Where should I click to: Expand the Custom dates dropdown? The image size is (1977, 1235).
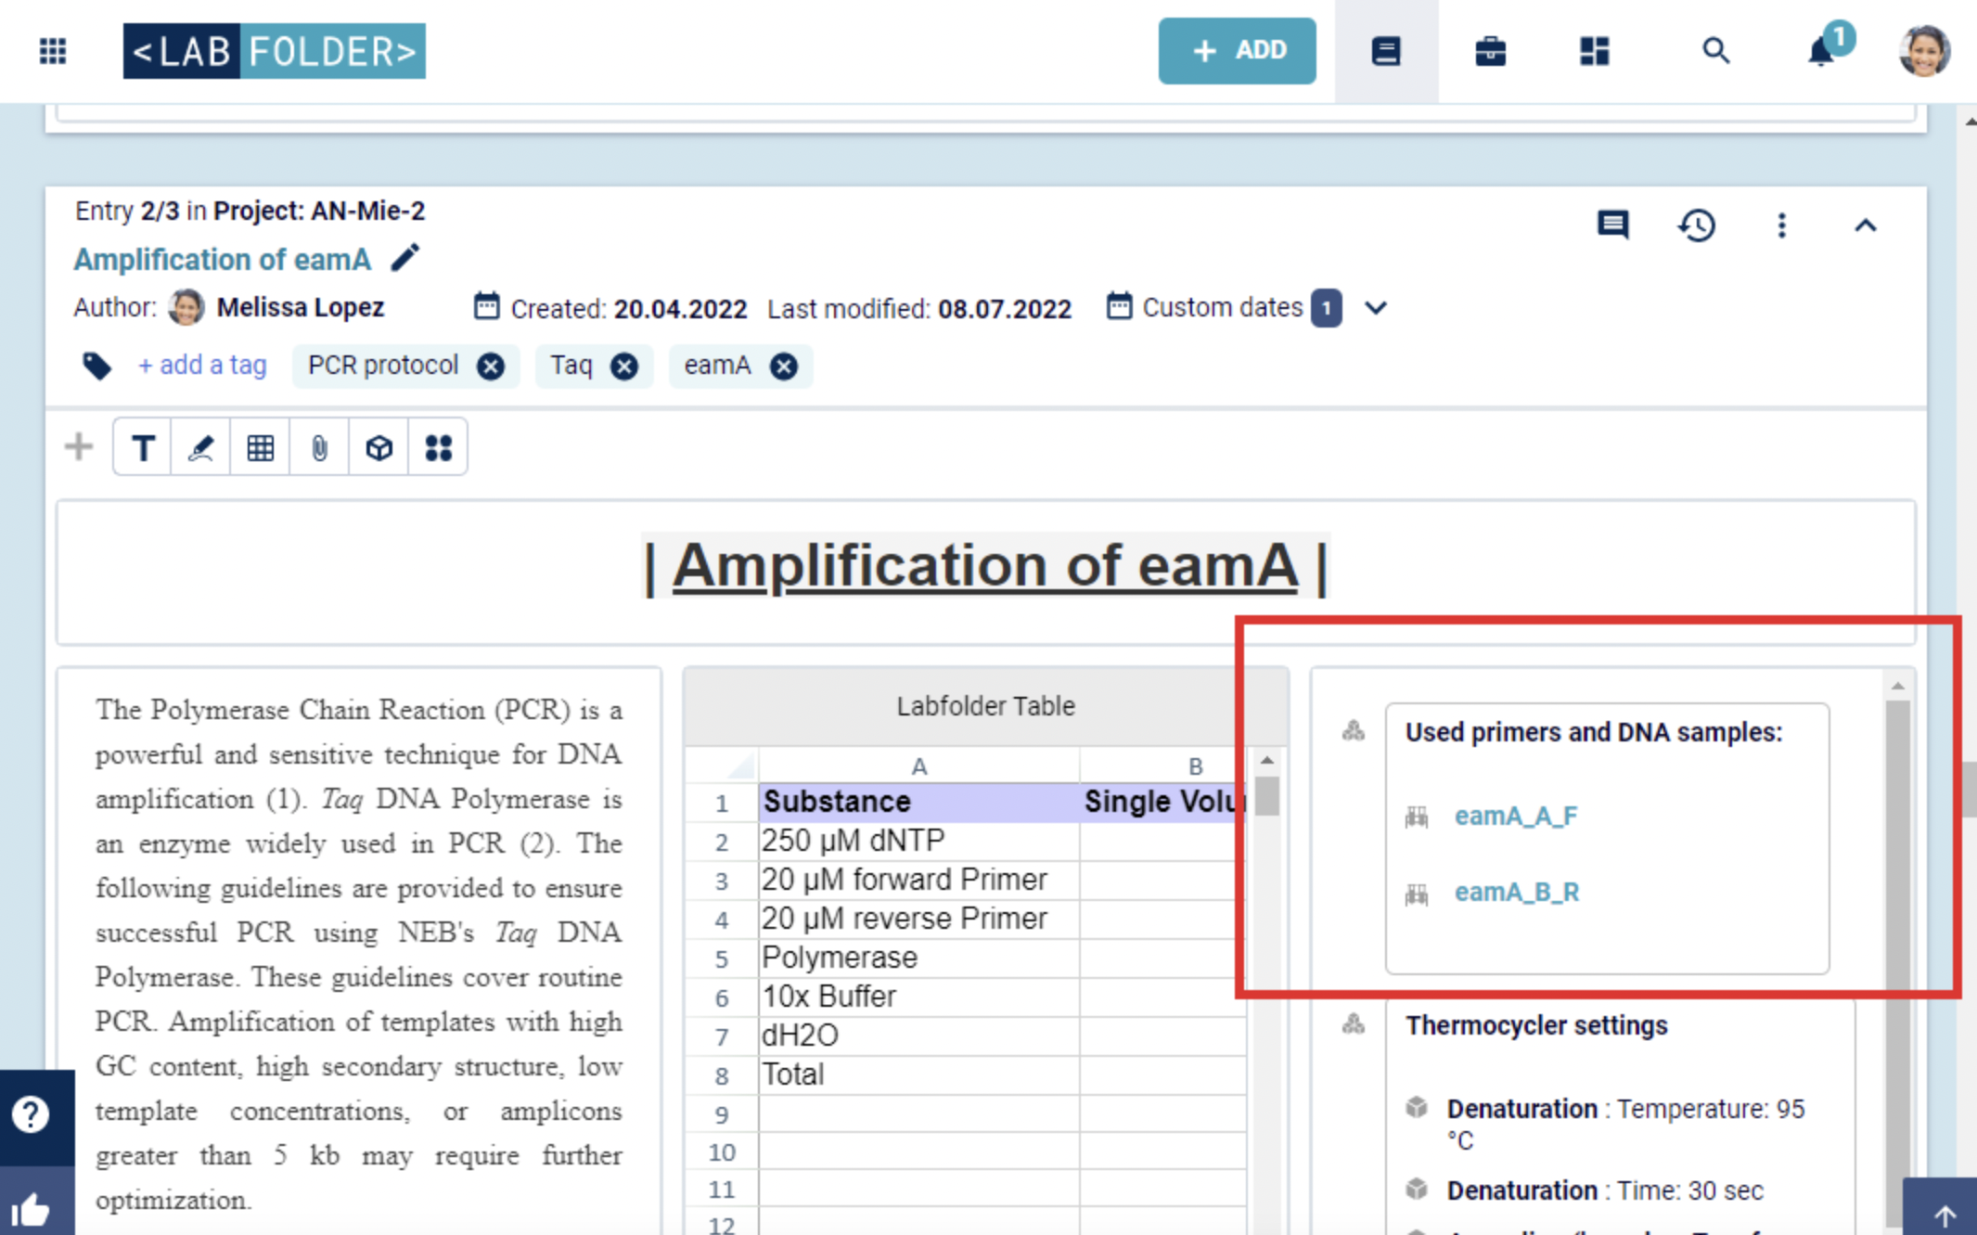point(1376,307)
